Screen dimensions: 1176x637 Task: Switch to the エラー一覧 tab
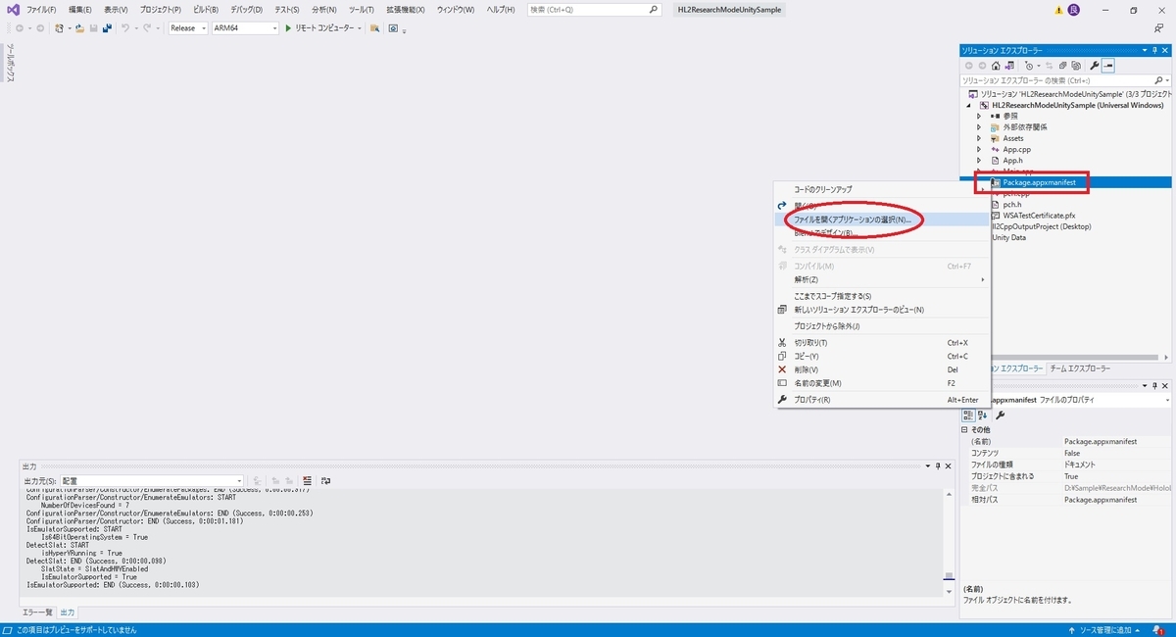coord(37,612)
